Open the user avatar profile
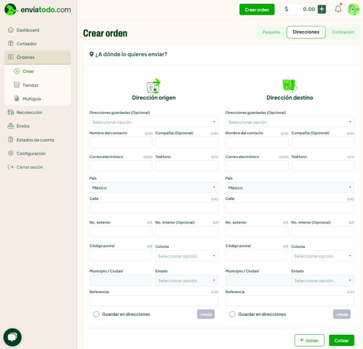 353,9
